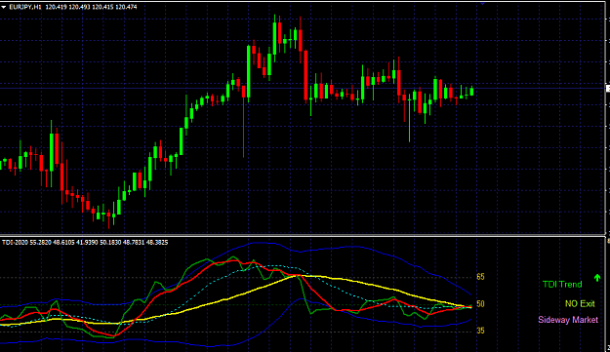Click the current price marker on right axis

coord(608,89)
